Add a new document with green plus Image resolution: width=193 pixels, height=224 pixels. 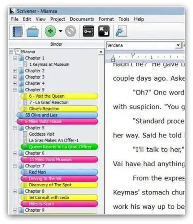click(x=50, y=31)
